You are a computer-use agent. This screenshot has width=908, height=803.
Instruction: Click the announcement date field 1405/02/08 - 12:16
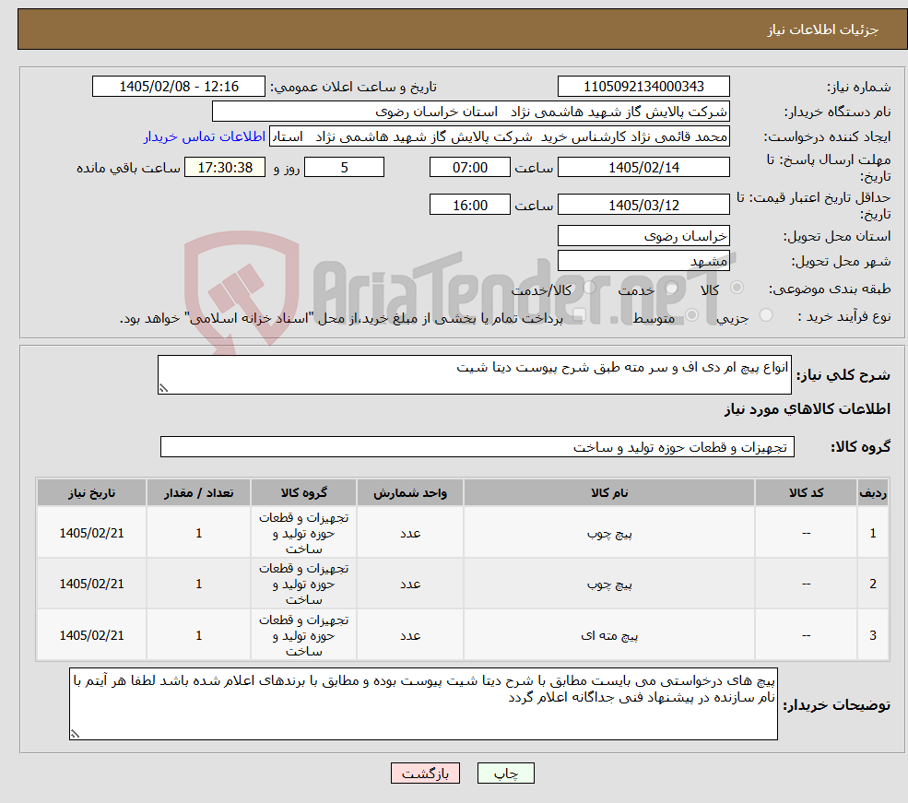pos(178,87)
